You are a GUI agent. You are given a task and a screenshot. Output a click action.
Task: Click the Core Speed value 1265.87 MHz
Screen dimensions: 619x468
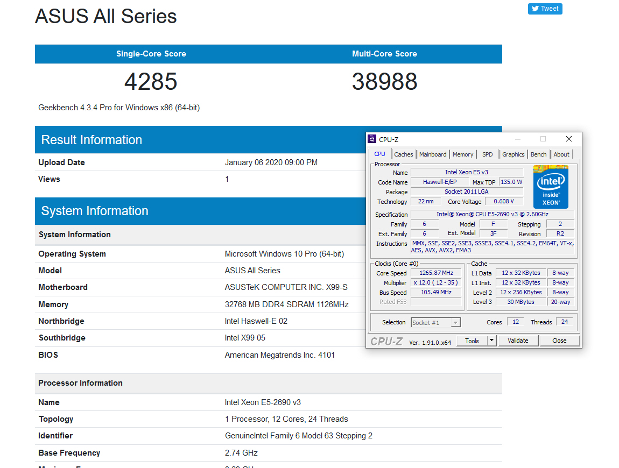pyautogui.click(x=436, y=273)
